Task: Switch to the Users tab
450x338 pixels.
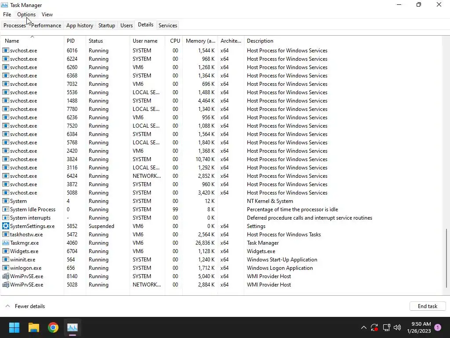Action: pos(126,25)
